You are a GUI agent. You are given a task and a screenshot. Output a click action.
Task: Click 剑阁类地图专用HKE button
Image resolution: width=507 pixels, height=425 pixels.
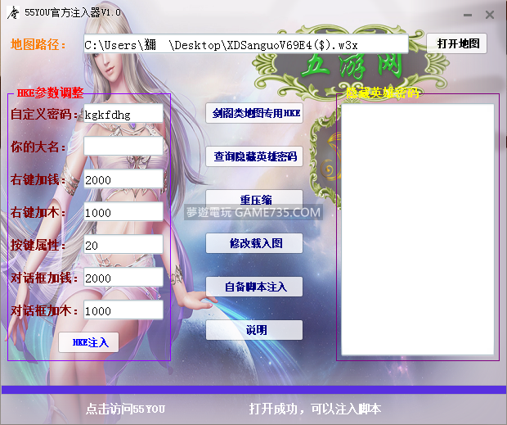tap(254, 113)
